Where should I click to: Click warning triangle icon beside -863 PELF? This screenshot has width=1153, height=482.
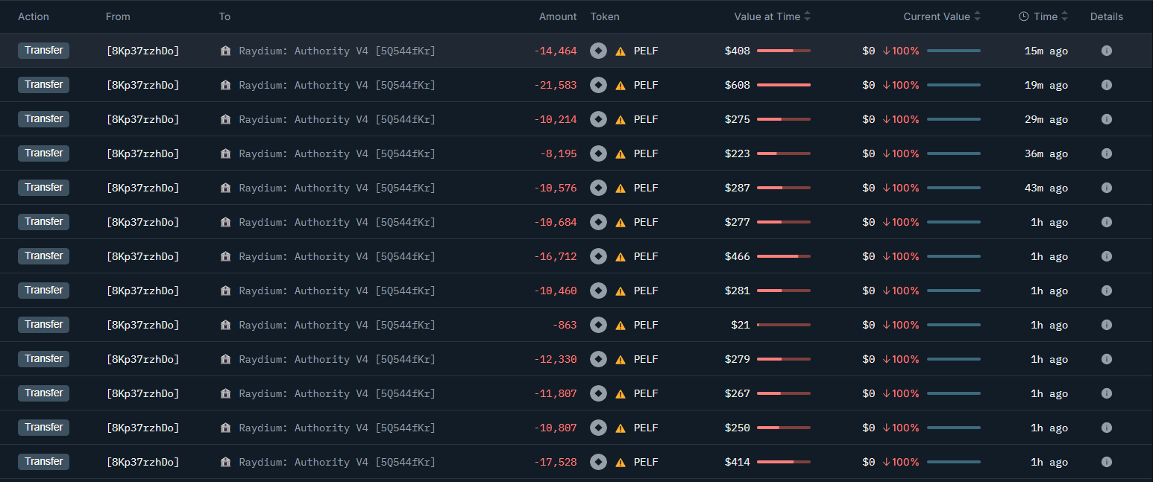click(621, 326)
